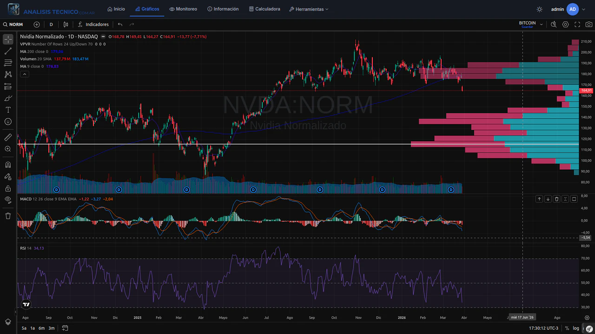595x334 pixels.
Task: Select the ruler measure tool
Action: (8, 137)
